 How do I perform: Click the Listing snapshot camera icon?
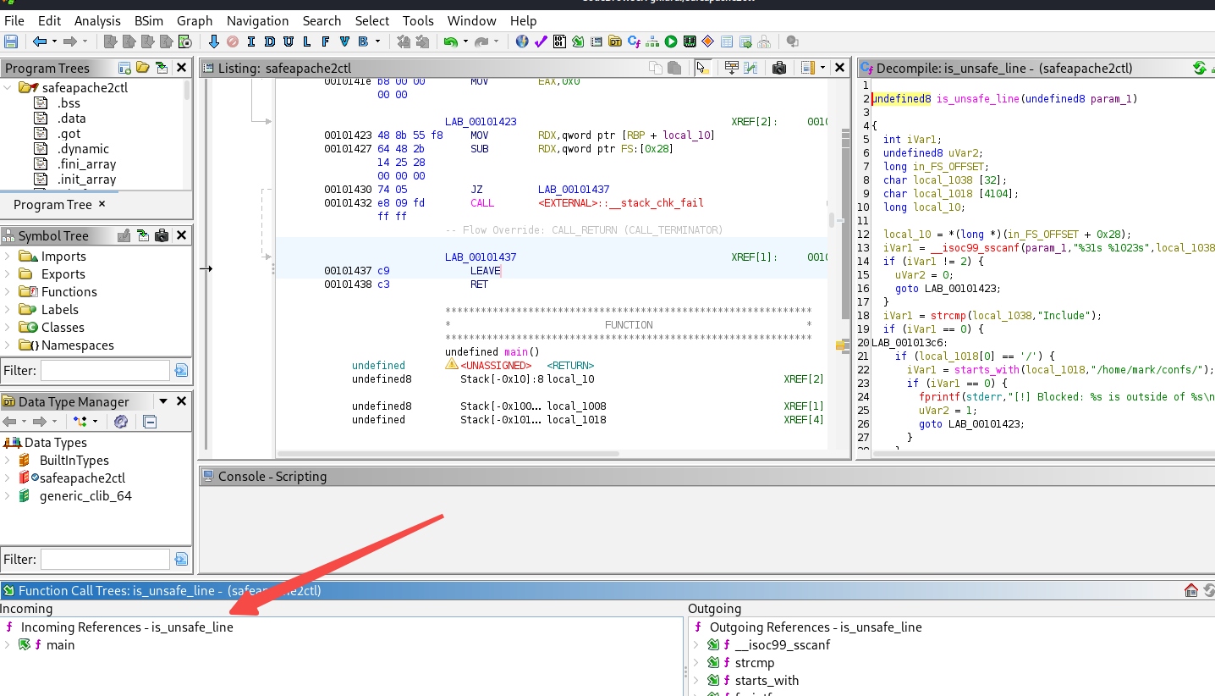pyautogui.click(x=779, y=68)
